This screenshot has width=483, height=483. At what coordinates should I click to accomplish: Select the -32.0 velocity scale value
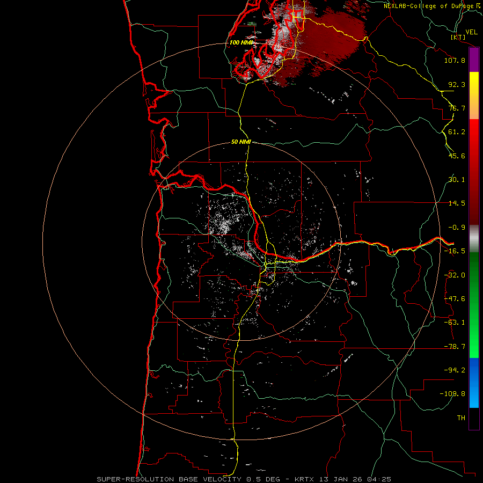point(455,275)
